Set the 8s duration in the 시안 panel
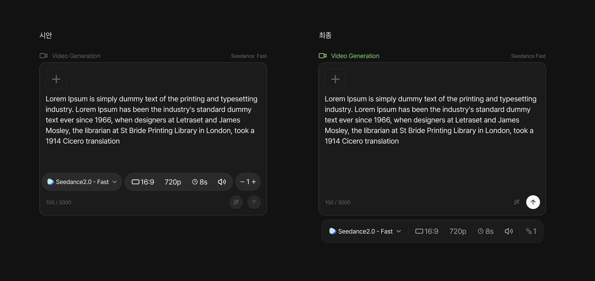 click(200, 182)
